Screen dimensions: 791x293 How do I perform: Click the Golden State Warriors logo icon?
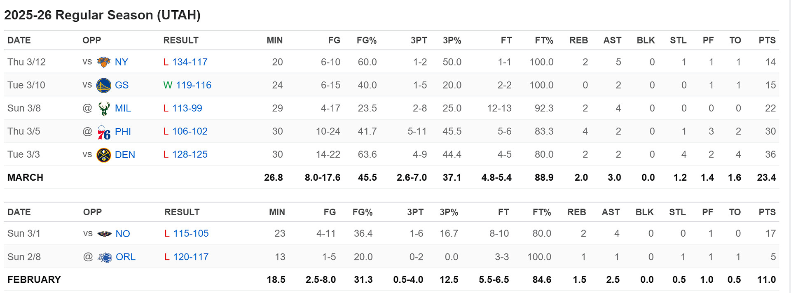(x=103, y=85)
